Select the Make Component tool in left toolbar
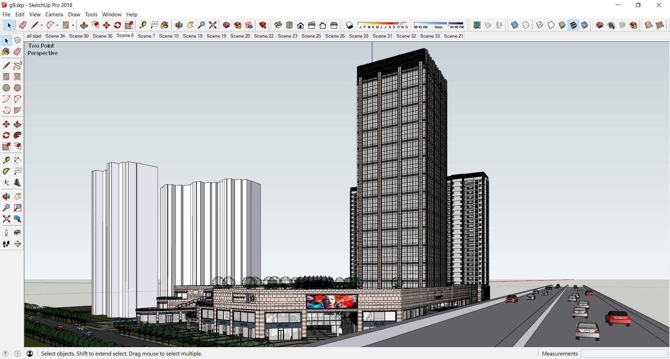Image resolution: width=670 pixels, height=359 pixels. pyautogui.click(x=17, y=40)
